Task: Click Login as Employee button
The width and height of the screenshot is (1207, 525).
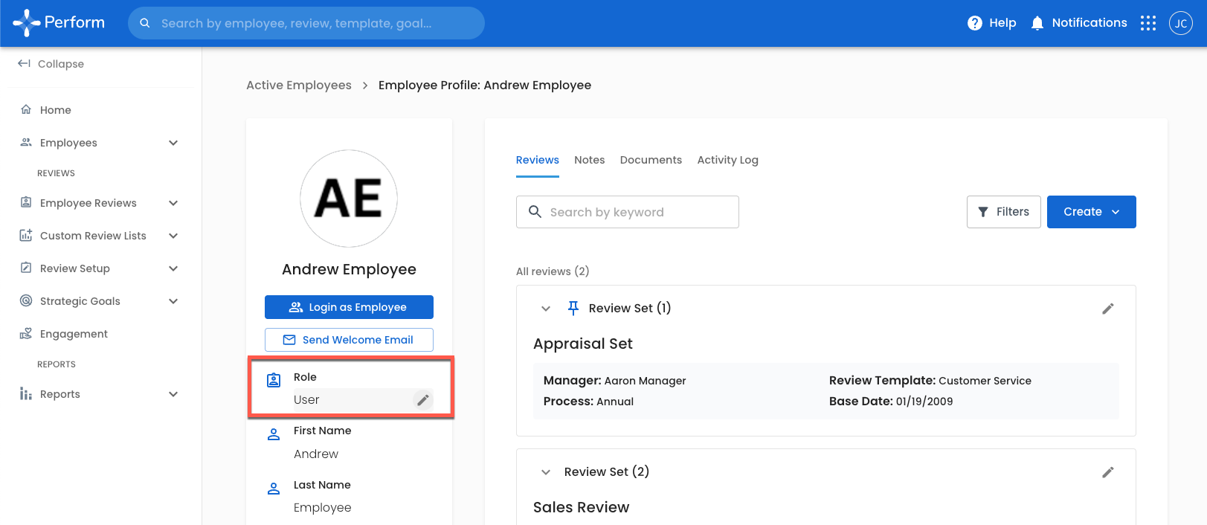Action: (x=349, y=307)
